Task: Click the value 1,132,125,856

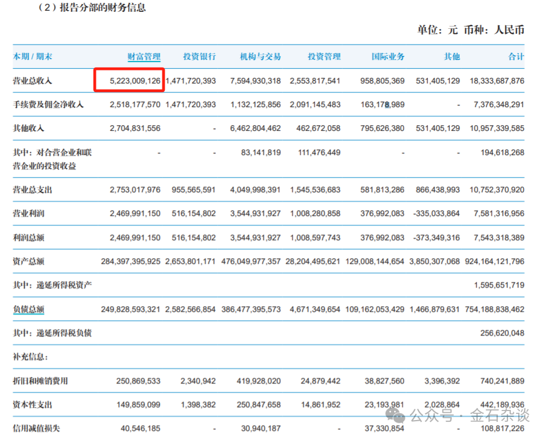Action: [x=255, y=105]
